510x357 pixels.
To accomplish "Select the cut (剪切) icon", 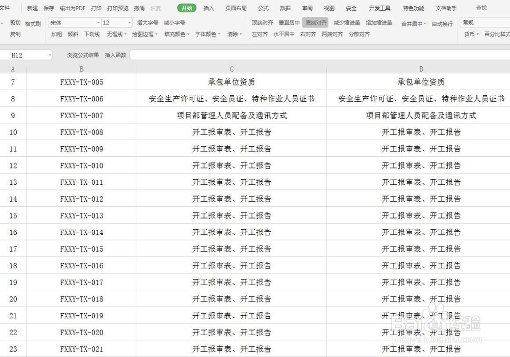I will tap(15, 22).
